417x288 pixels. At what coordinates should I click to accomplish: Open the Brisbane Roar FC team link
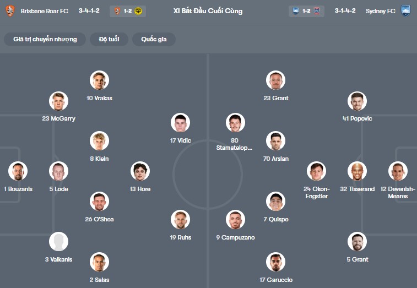pyautogui.click(x=45, y=11)
